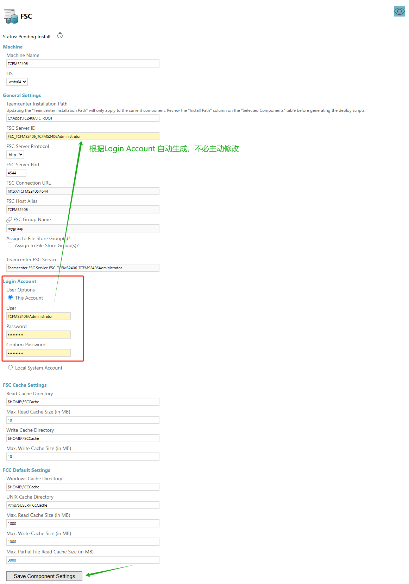Click the Login Account section heading

(20, 281)
